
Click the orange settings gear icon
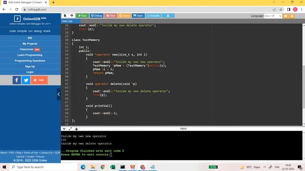pos(292,16)
